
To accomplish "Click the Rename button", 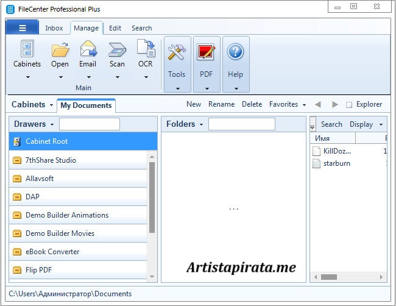I will click(x=222, y=104).
